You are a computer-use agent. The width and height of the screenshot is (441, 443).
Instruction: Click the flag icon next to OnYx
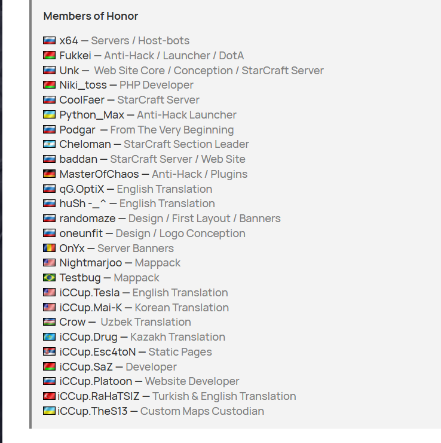50,248
